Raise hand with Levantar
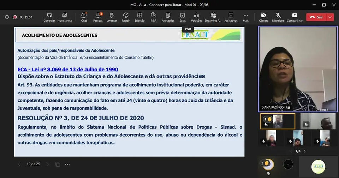 [112, 17]
